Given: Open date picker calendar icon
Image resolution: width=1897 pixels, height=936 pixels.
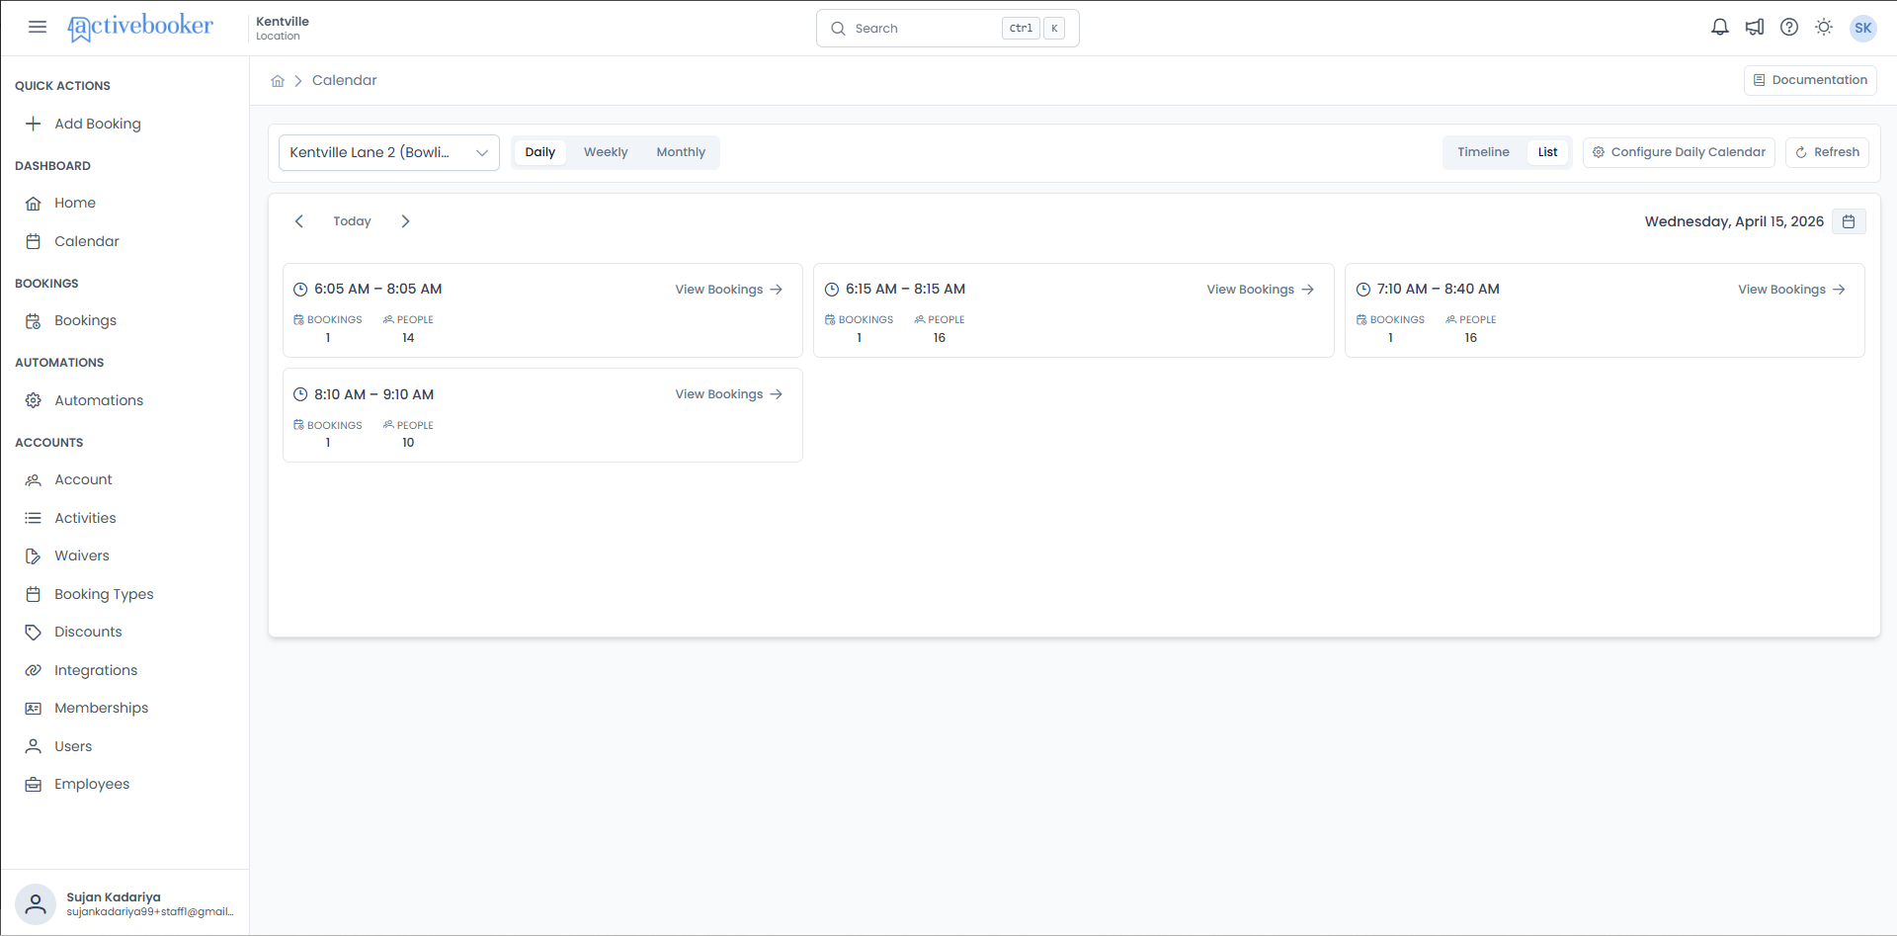Looking at the screenshot, I should coord(1849,221).
